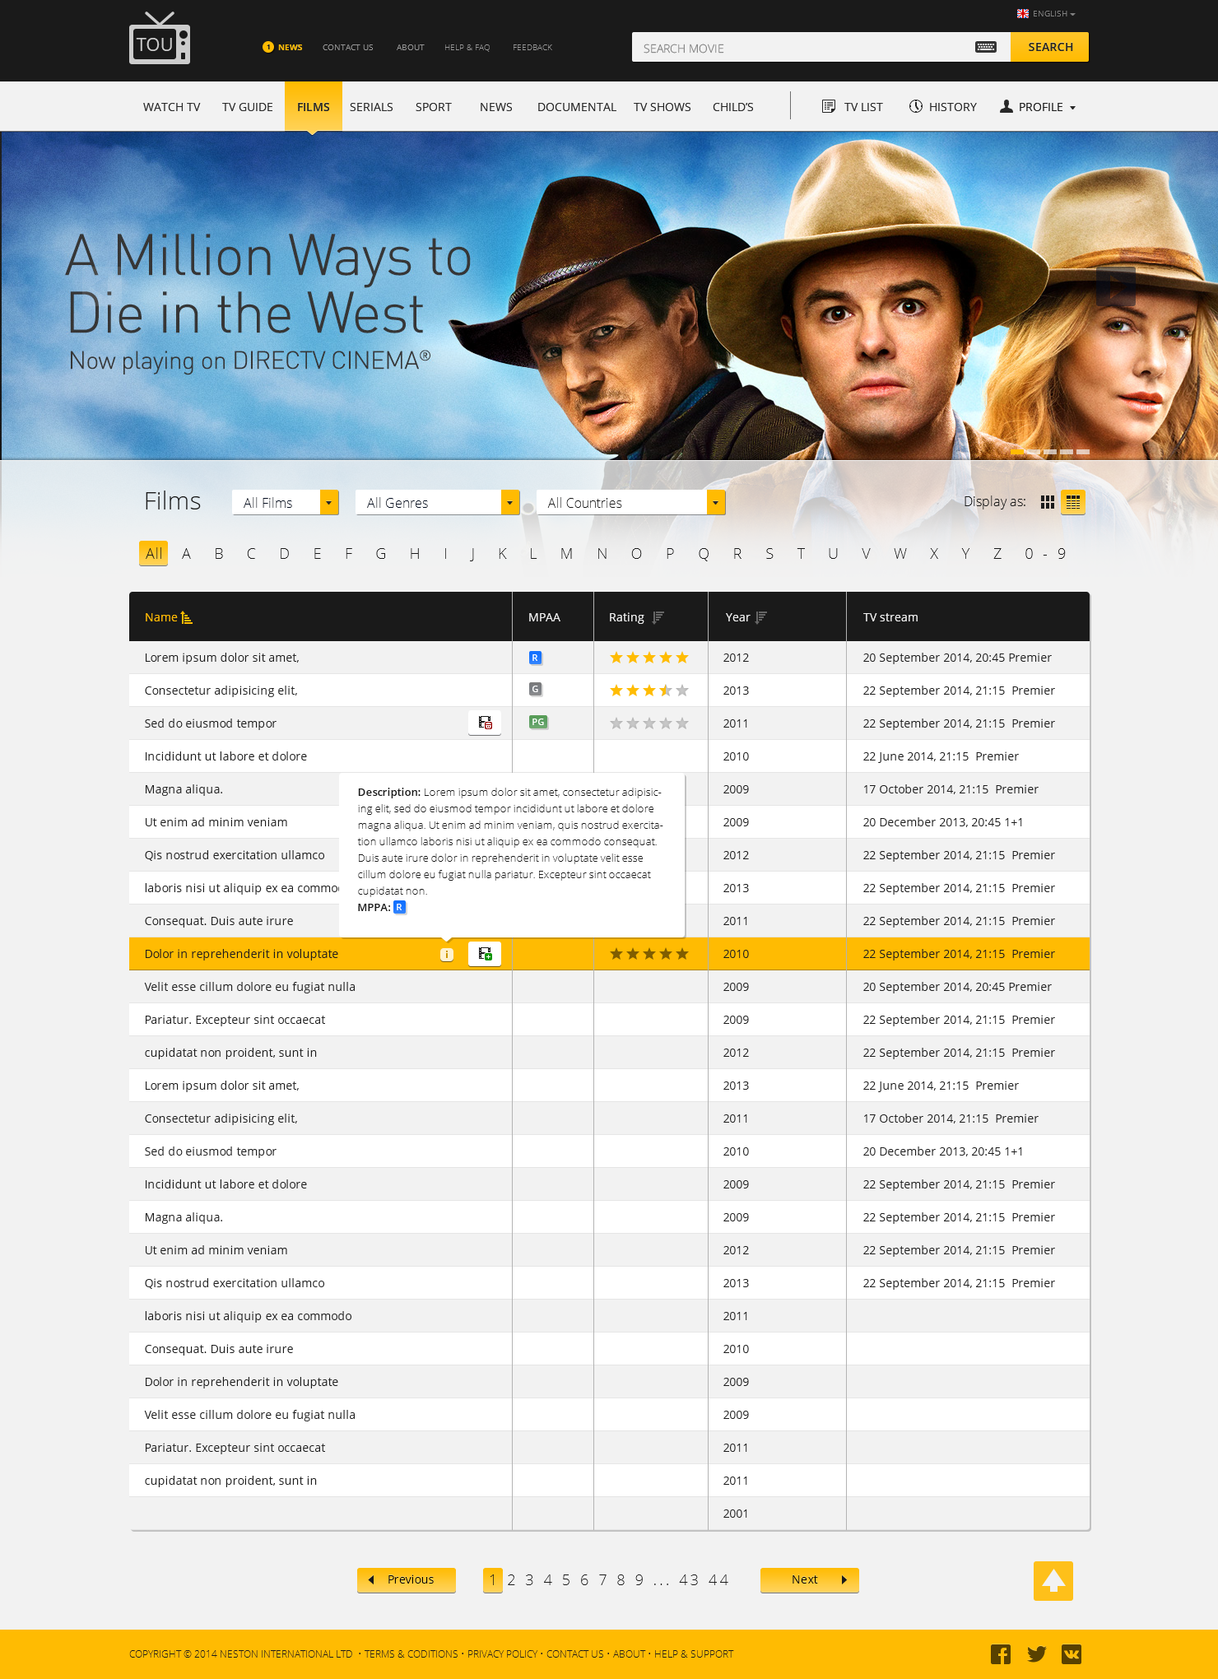This screenshot has width=1218, height=1679.
Task: Open the Child's tab
Action: [x=733, y=107]
